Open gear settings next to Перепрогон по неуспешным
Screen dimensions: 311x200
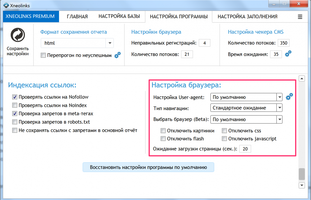click(x=118, y=55)
